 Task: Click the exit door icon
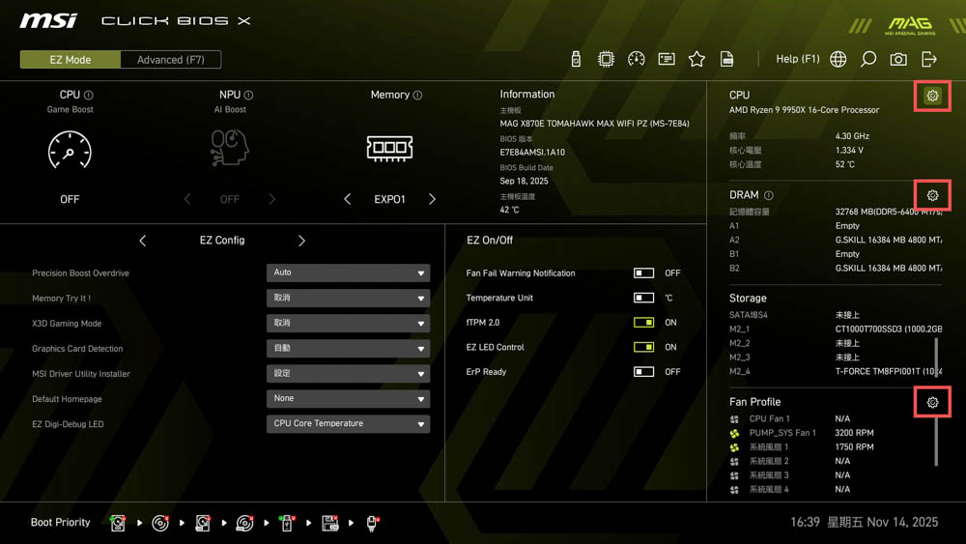pos(929,59)
